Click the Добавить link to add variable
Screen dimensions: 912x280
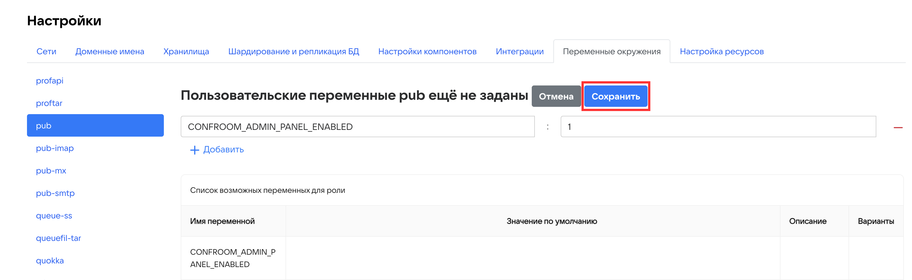pos(223,150)
